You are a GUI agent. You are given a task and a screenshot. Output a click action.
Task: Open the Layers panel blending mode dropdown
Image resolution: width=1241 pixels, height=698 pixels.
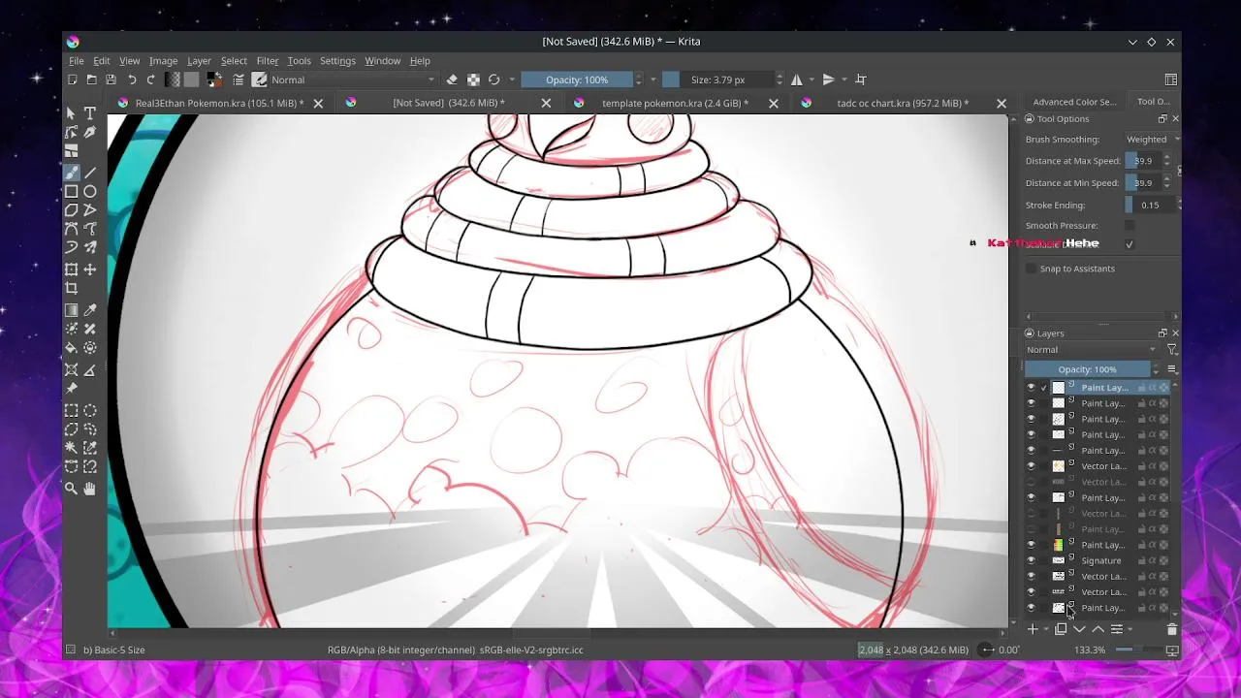[x=1092, y=350]
